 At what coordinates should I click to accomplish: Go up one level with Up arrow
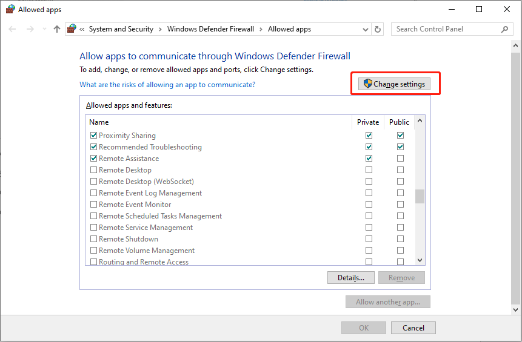(x=57, y=29)
